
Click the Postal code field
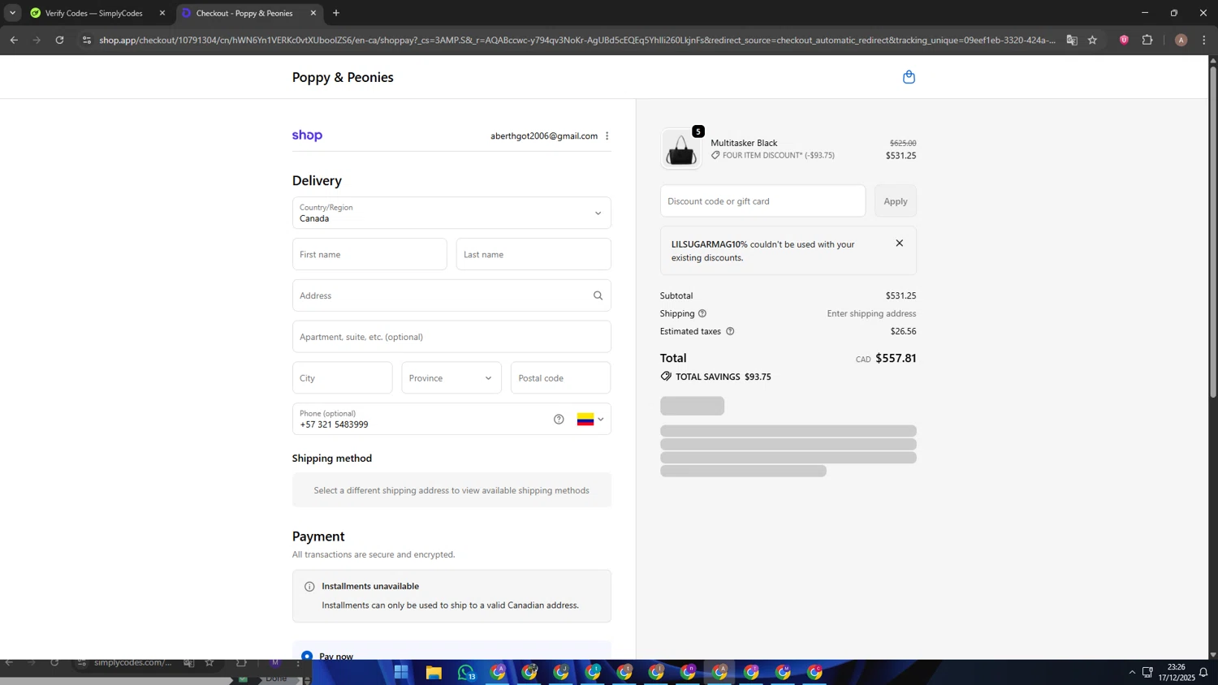tap(560, 377)
